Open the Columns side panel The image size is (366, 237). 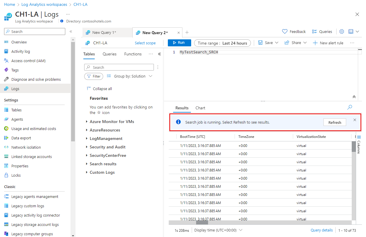pos(359,145)
